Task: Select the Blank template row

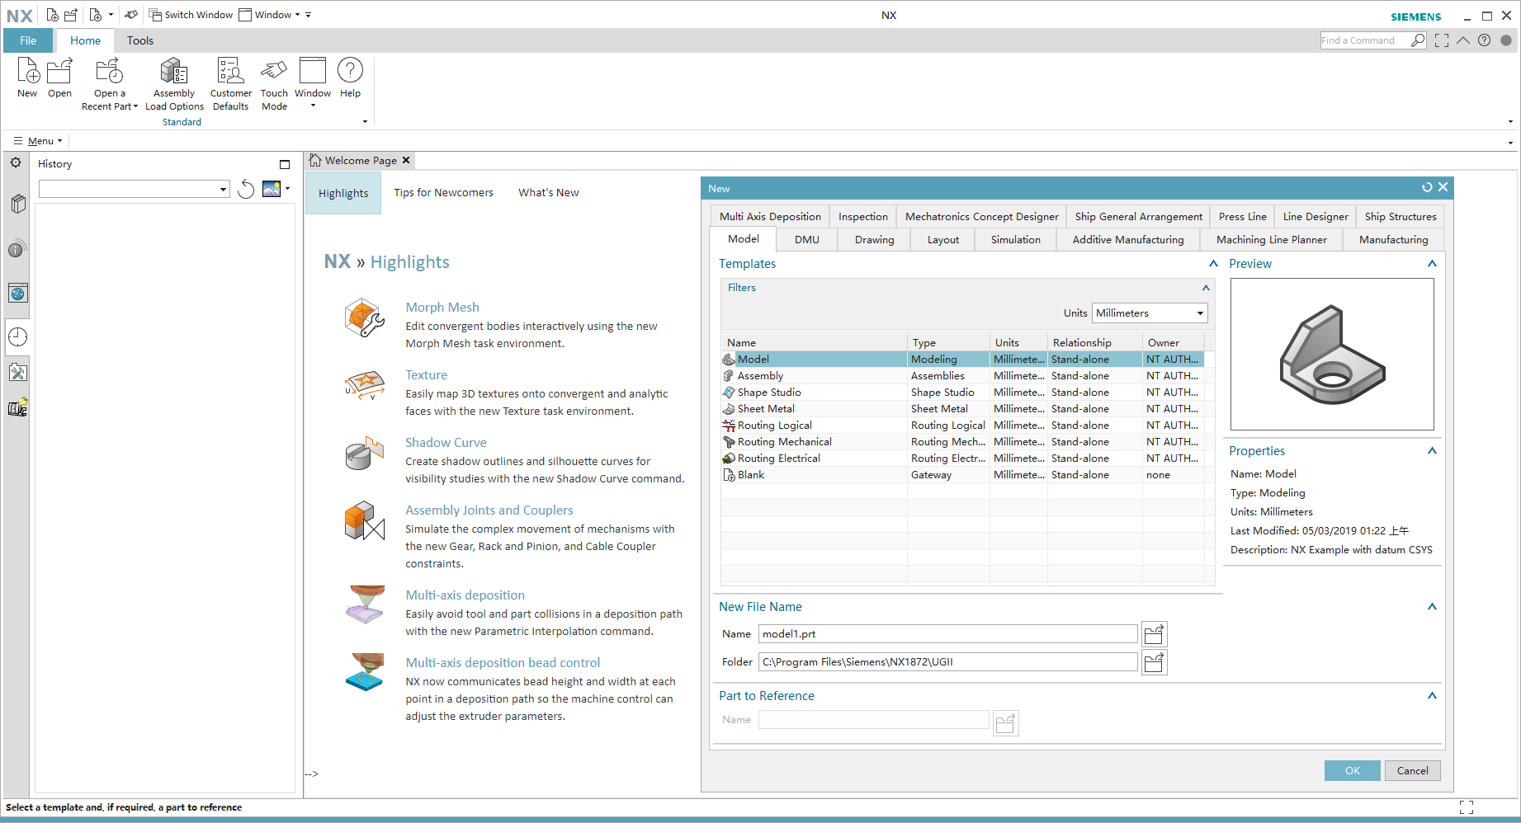Action: pyautogui.click(x=962, y=475)
